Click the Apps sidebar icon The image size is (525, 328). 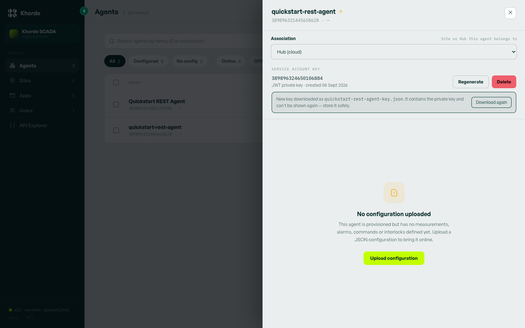click(12, 95)
